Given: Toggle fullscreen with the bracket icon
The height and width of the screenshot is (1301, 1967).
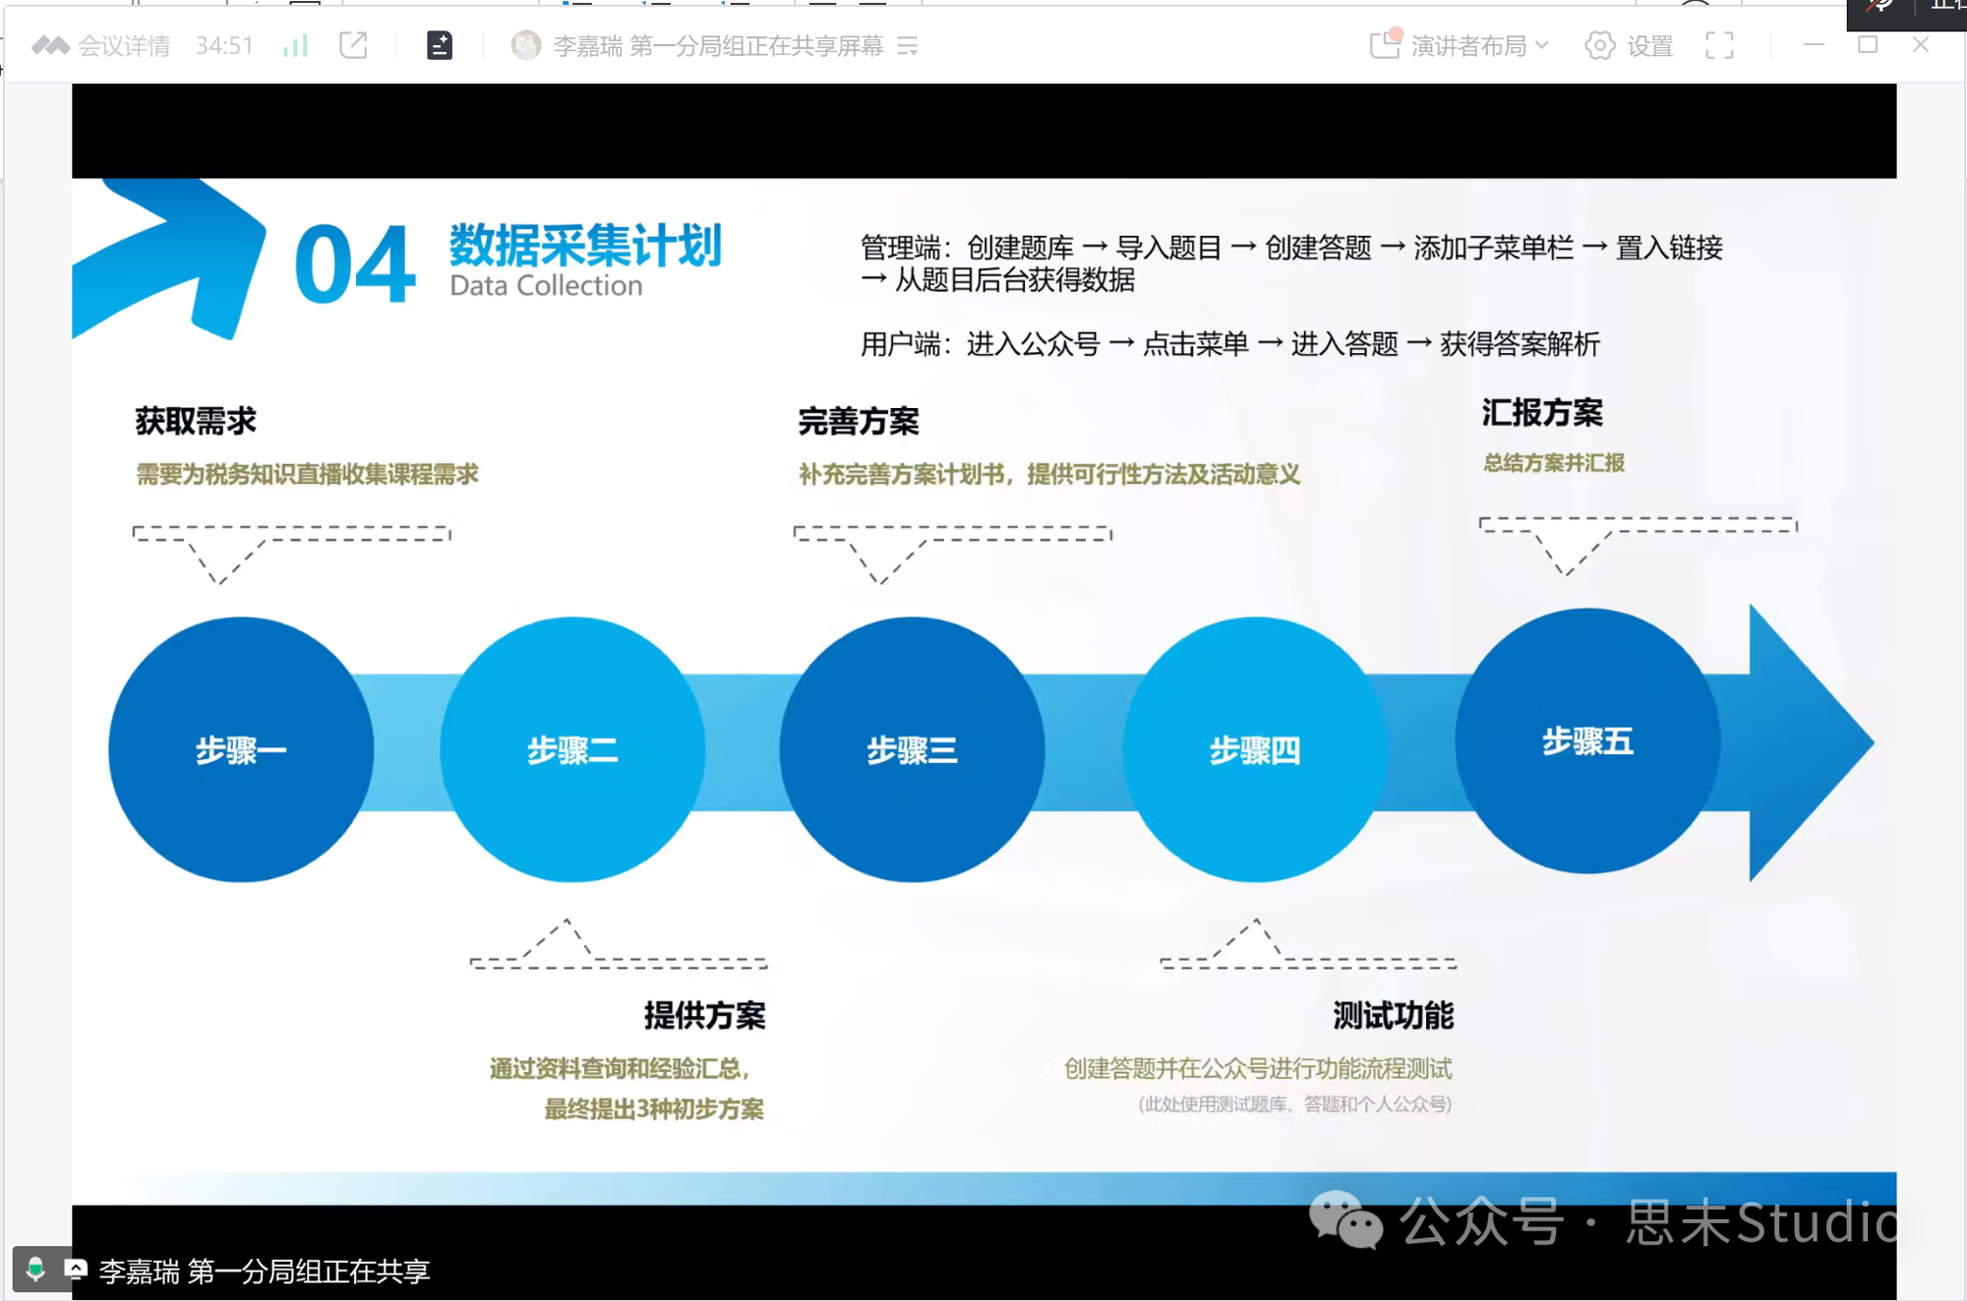Looking at the screenshot, I should pyautogui.click(x=1719, y=45).
